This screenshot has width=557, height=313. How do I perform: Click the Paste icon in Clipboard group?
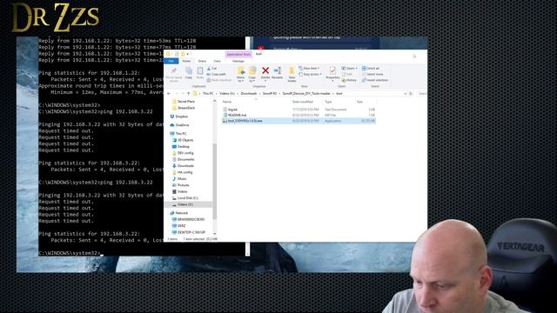pos(200,71)
